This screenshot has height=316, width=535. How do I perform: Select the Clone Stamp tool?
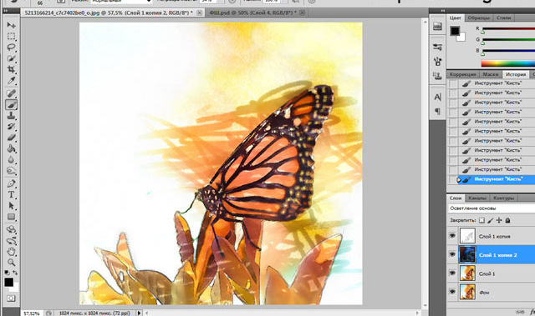tap(11, 116)
